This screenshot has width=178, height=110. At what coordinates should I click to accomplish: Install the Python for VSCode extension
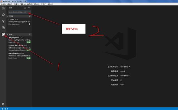click(x=29, y=50)
